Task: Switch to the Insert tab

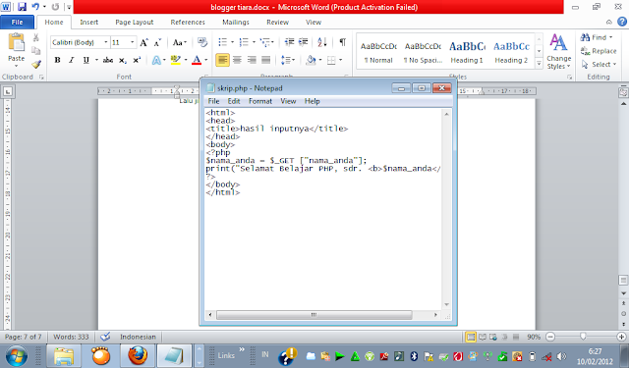Action: 89,22
